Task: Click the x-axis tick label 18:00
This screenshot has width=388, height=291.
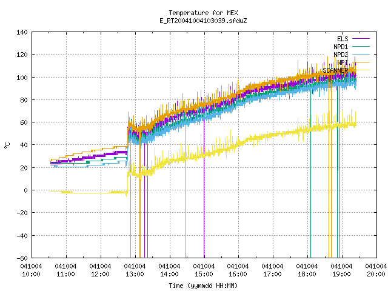Action: (307, 274)
